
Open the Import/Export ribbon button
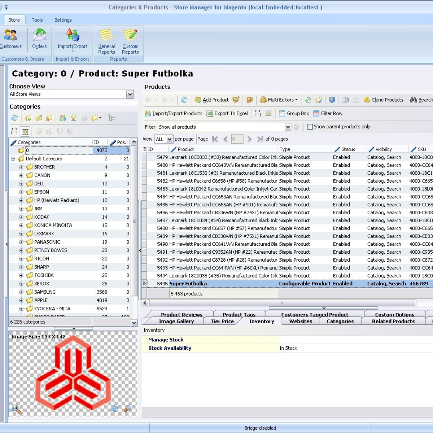[72, 40]
